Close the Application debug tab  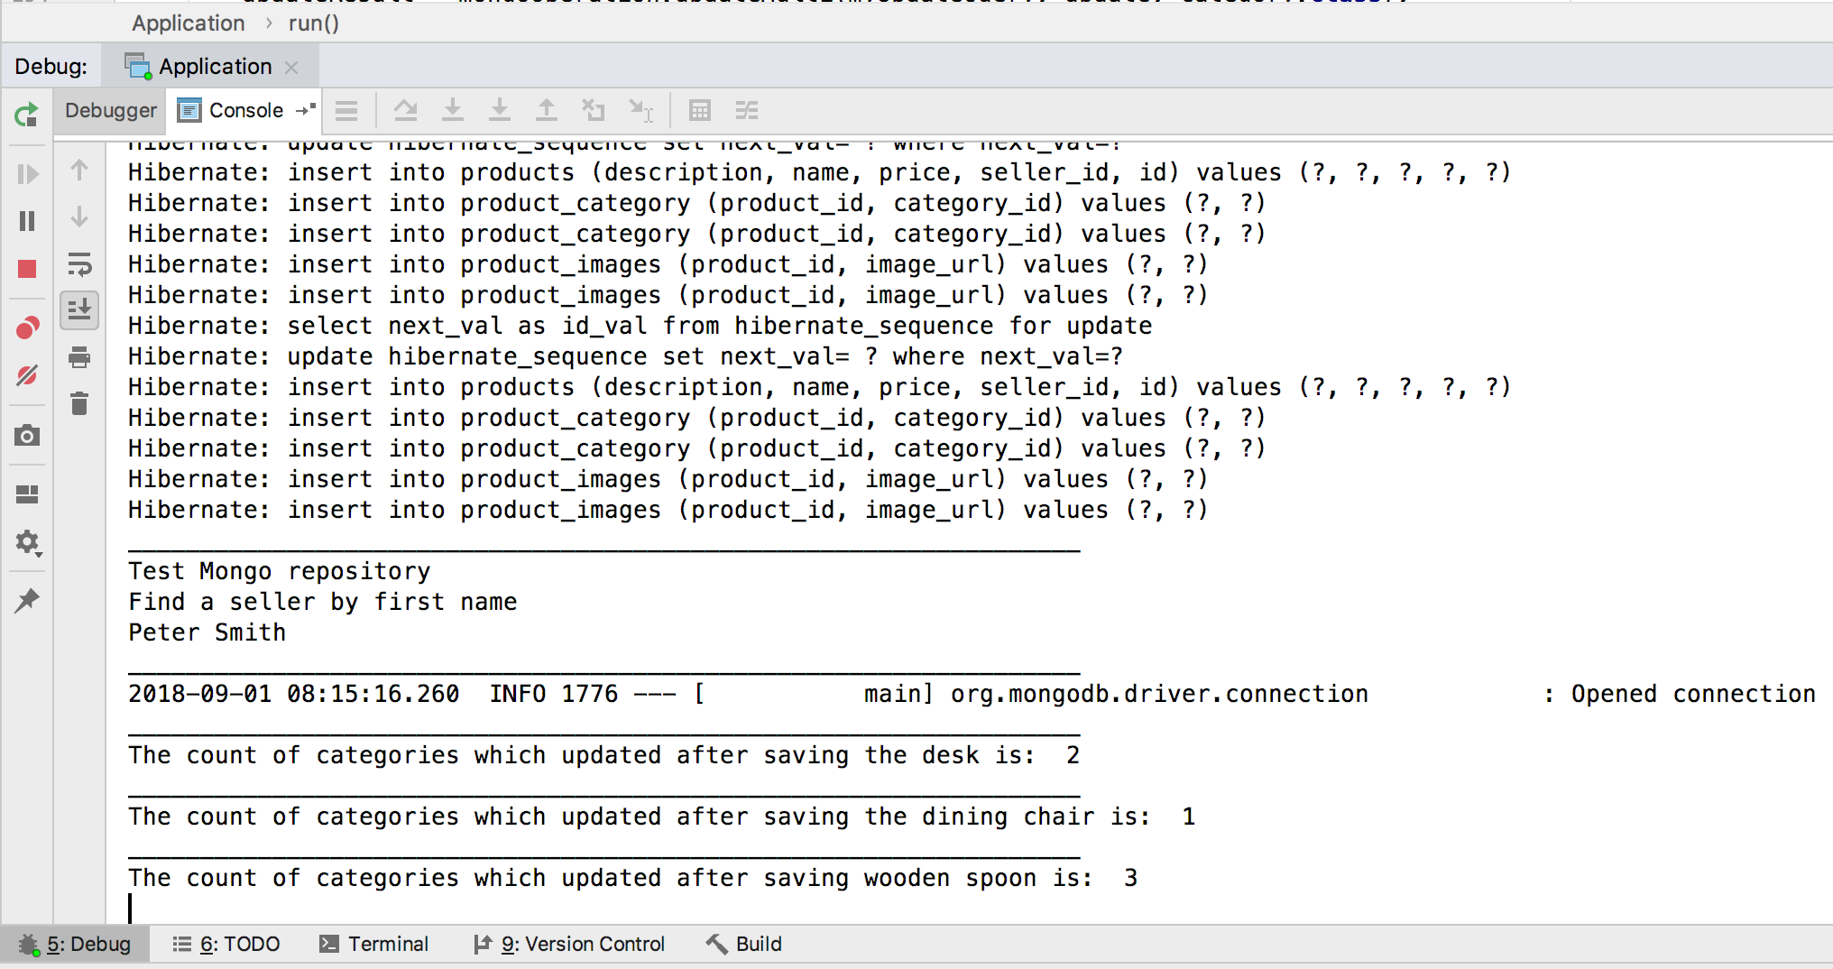[x=291, y=68]
